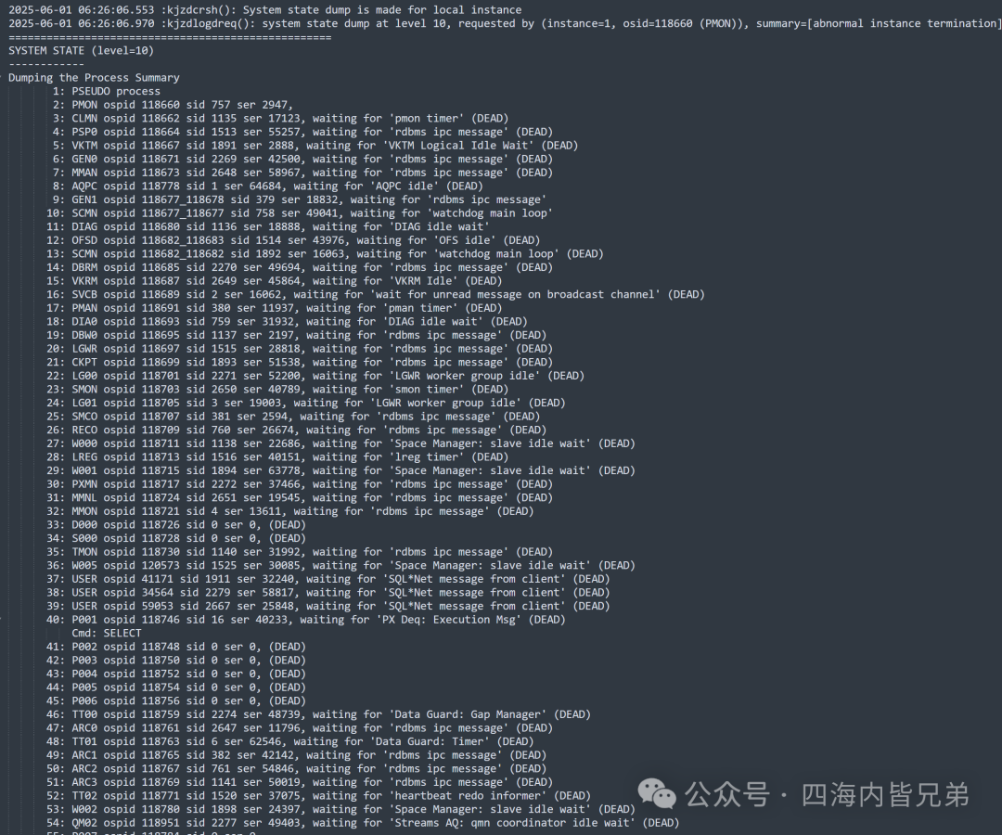
Task: Click the 'Cmd: SELECT' line
Action: click(x=106, y=633)
